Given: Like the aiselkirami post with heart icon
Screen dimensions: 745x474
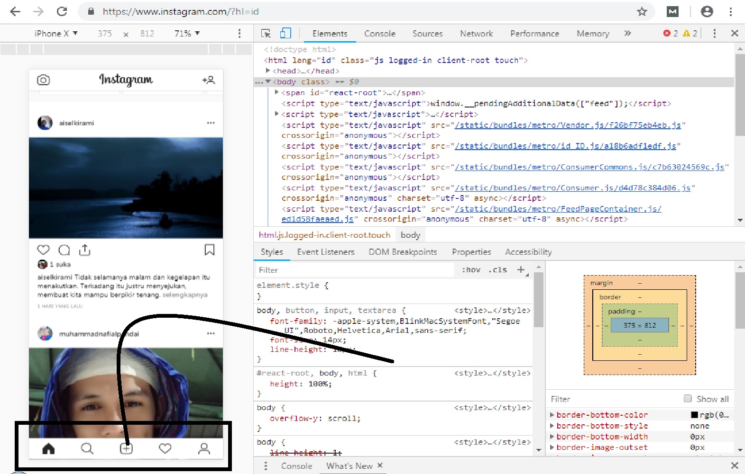Looking at the screenshot, I should [43, 250].
